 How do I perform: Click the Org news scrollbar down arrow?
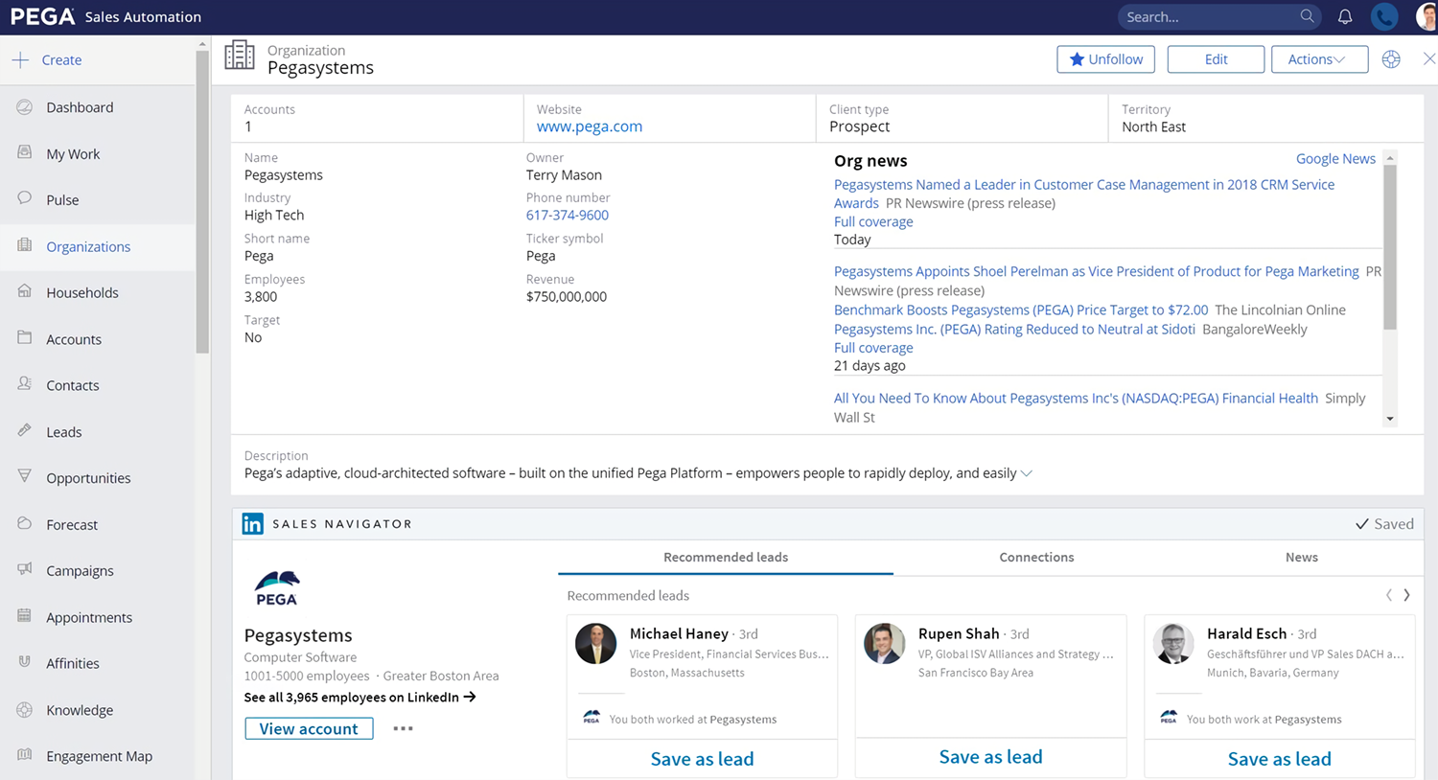coord(1390,419)
